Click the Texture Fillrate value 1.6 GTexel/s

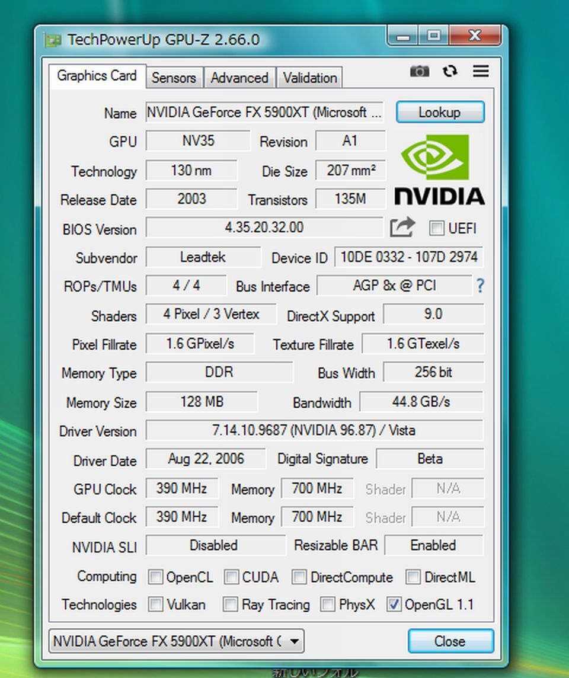pos(423,344)
